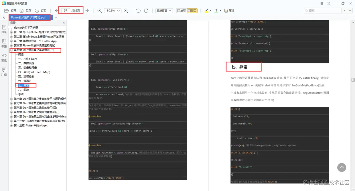This screenshot has height=191, width=355.
Task: Rotate page counterclockwise
Action: 138,11
